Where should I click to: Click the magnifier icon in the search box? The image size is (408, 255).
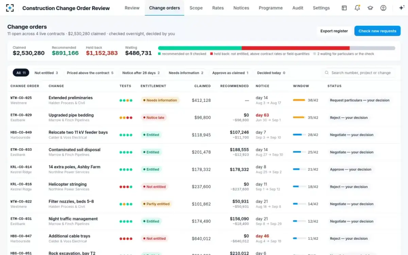(x=327, y=73)
